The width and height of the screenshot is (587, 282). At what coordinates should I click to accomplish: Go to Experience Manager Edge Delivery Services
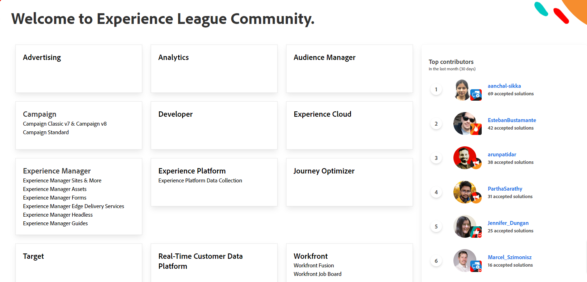click(73, 206)
